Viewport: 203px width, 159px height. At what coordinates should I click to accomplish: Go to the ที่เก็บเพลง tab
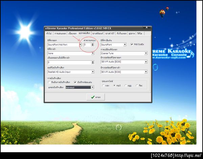(121, 34)
